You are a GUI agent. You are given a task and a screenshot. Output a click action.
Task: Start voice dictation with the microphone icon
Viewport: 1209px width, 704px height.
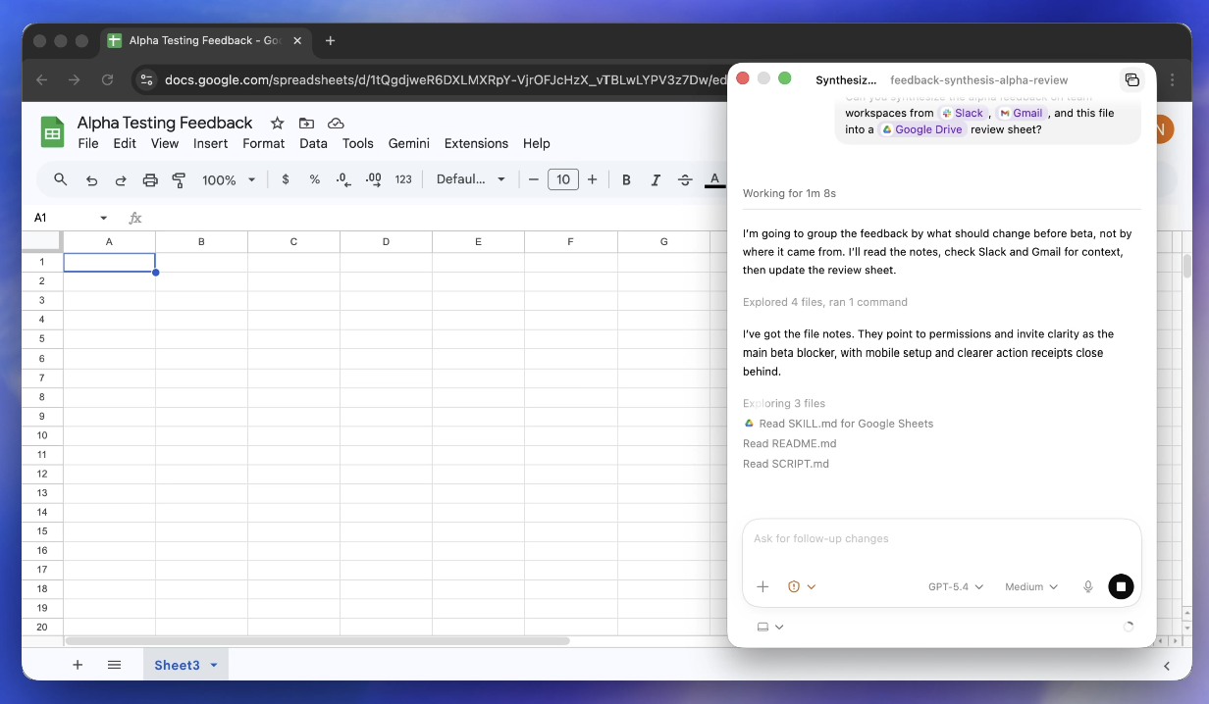1088,586
